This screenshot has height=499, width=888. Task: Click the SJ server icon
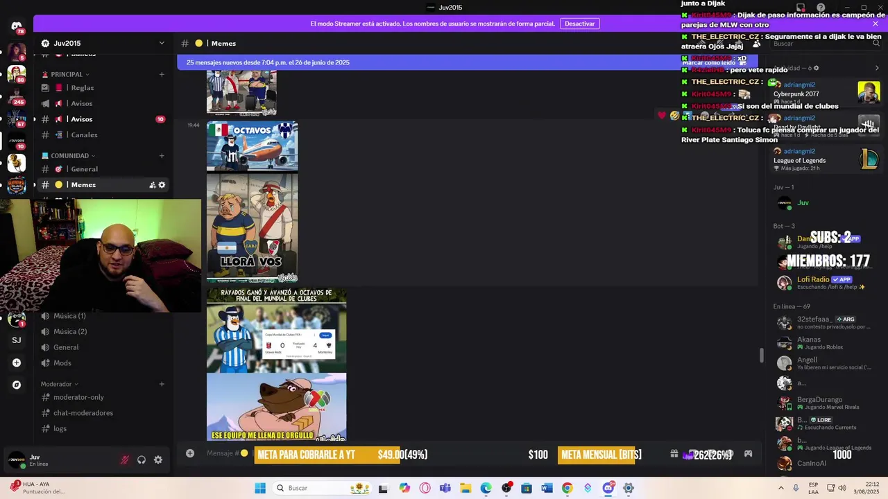pyautogui.click(x=17, y=340)
